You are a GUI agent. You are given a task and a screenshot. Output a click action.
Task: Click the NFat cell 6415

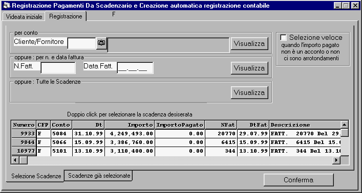[221, 142]
